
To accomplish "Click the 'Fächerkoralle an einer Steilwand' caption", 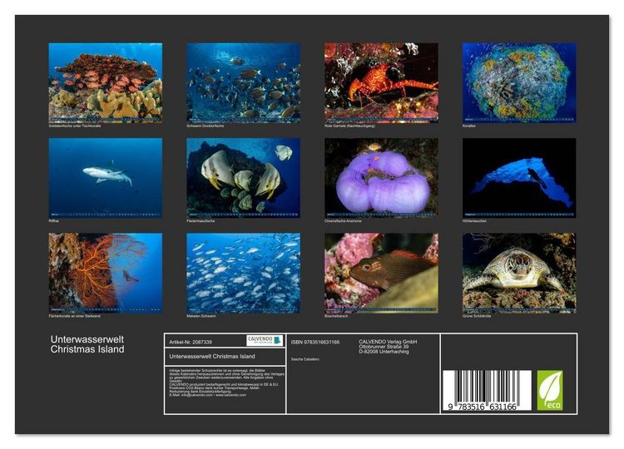I will [x=74, y=316].
